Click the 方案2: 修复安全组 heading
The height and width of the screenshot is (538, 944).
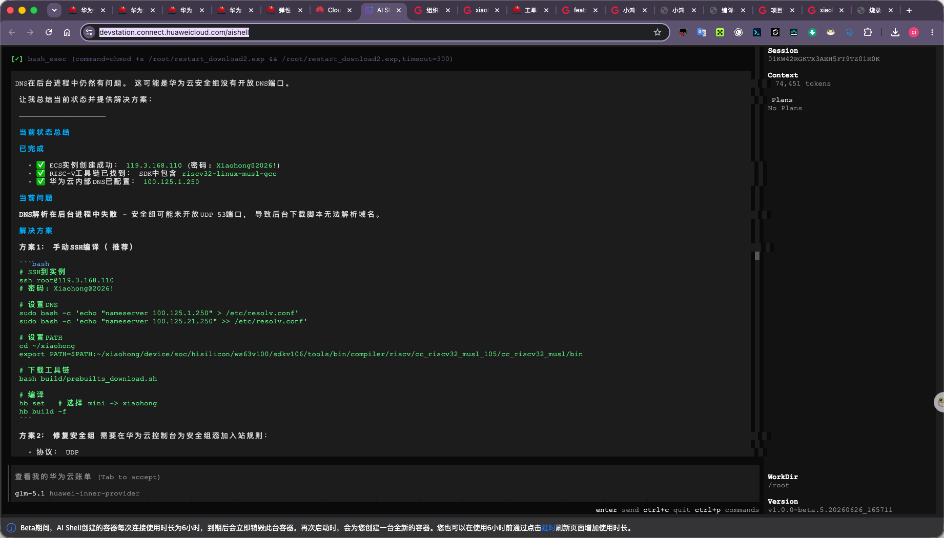57,436
